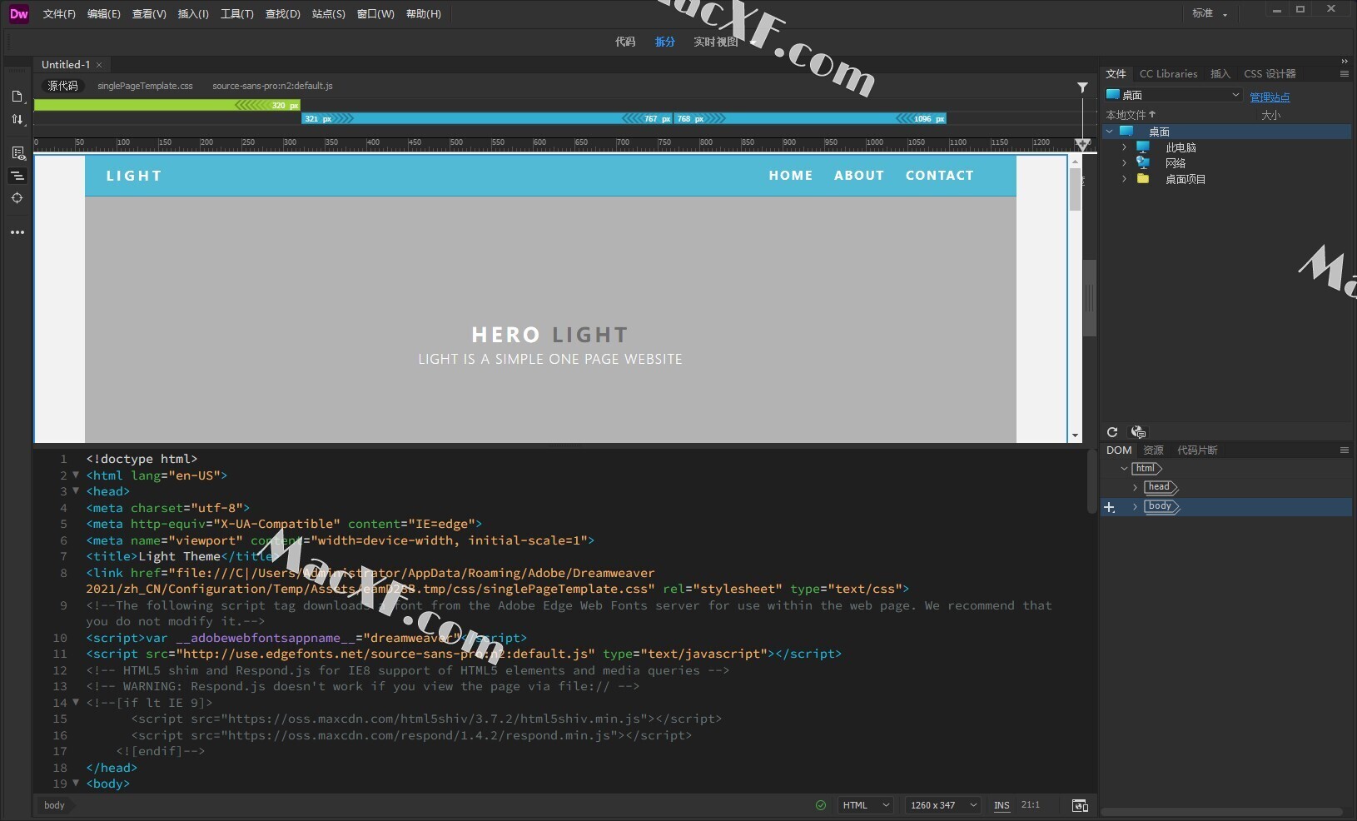Click the 桌面项目 yellow folder icon
Viewport: 1357px width, 821px height.
[1143, 179]
